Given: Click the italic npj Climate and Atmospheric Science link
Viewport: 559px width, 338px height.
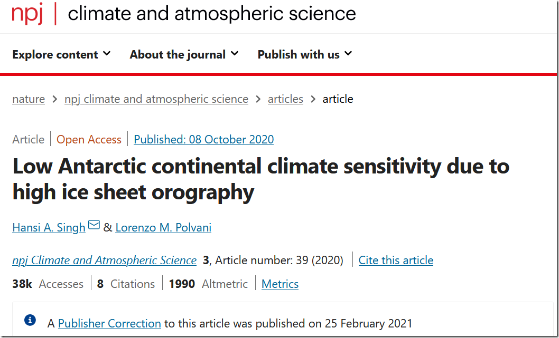Looking at the screenshot, I should tap(105, 260).
